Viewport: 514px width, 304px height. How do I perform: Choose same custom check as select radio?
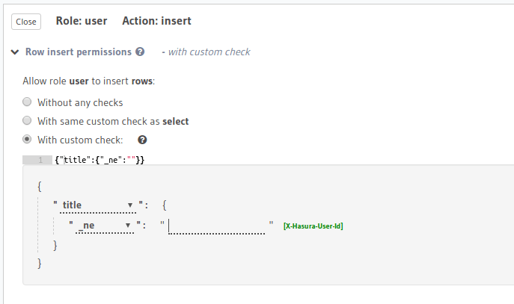pyautogui.click(x=27, y=121)
